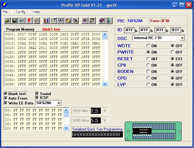The height and width of the screenshot is (148, 194).
Task: Click the VDD Max 5.5 value
Action: point(96,120)
